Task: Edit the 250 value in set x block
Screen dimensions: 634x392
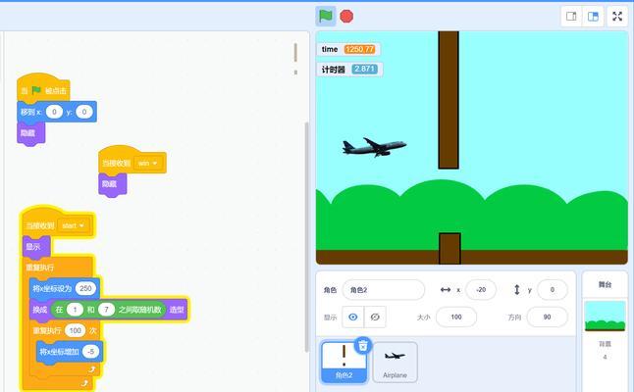Action: click(x=85, y=288)
